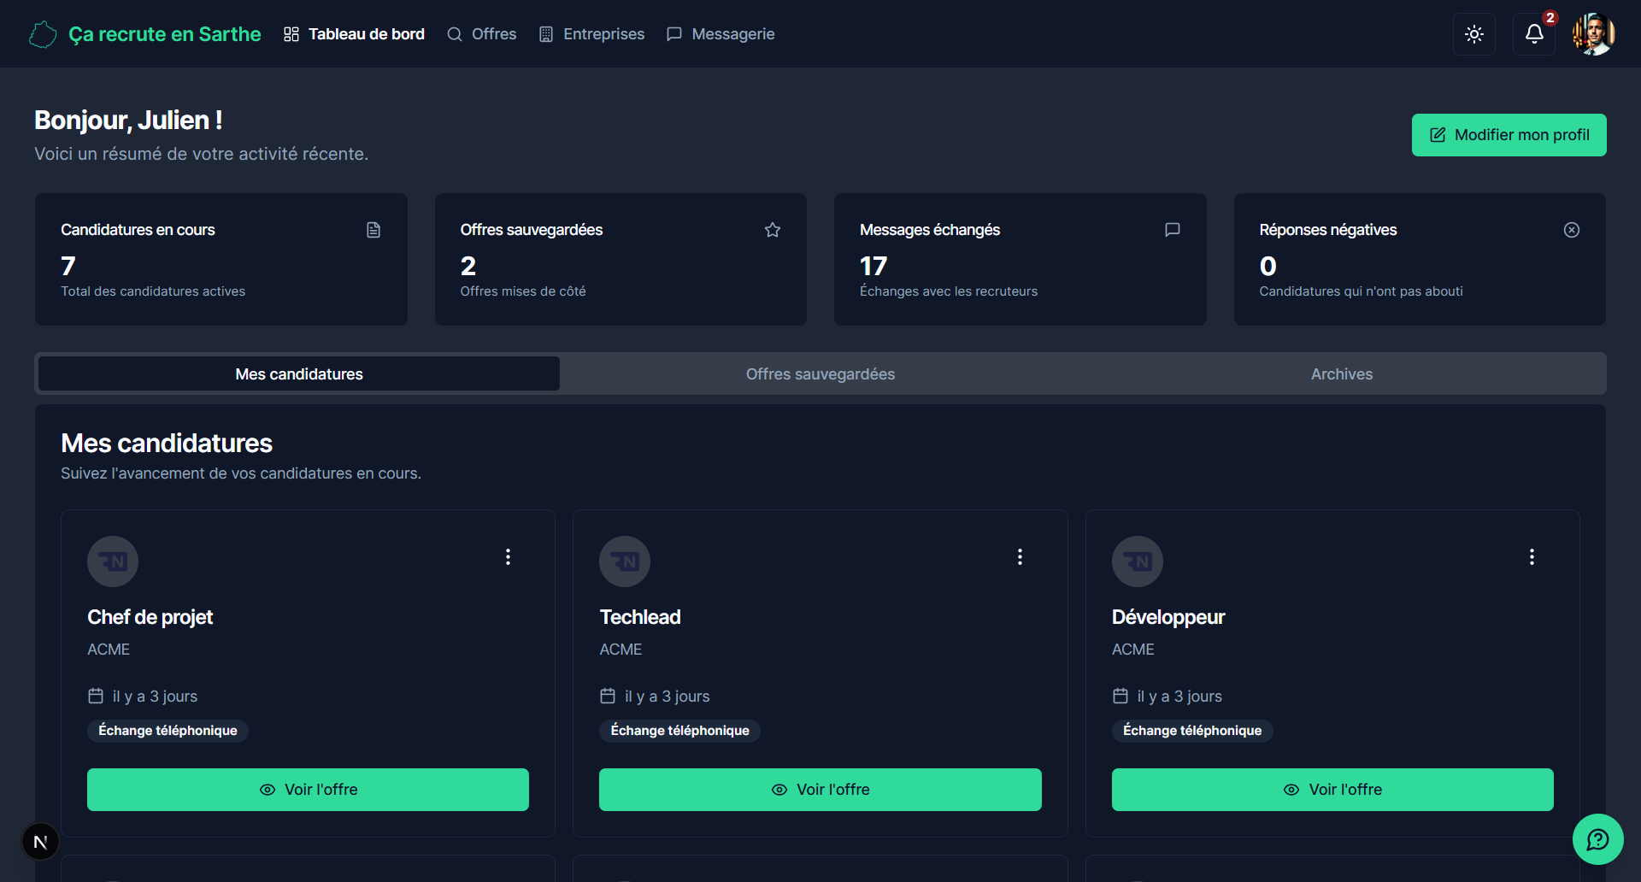Switch to the Offres sauvegardées tab

(x=820, y=374)
